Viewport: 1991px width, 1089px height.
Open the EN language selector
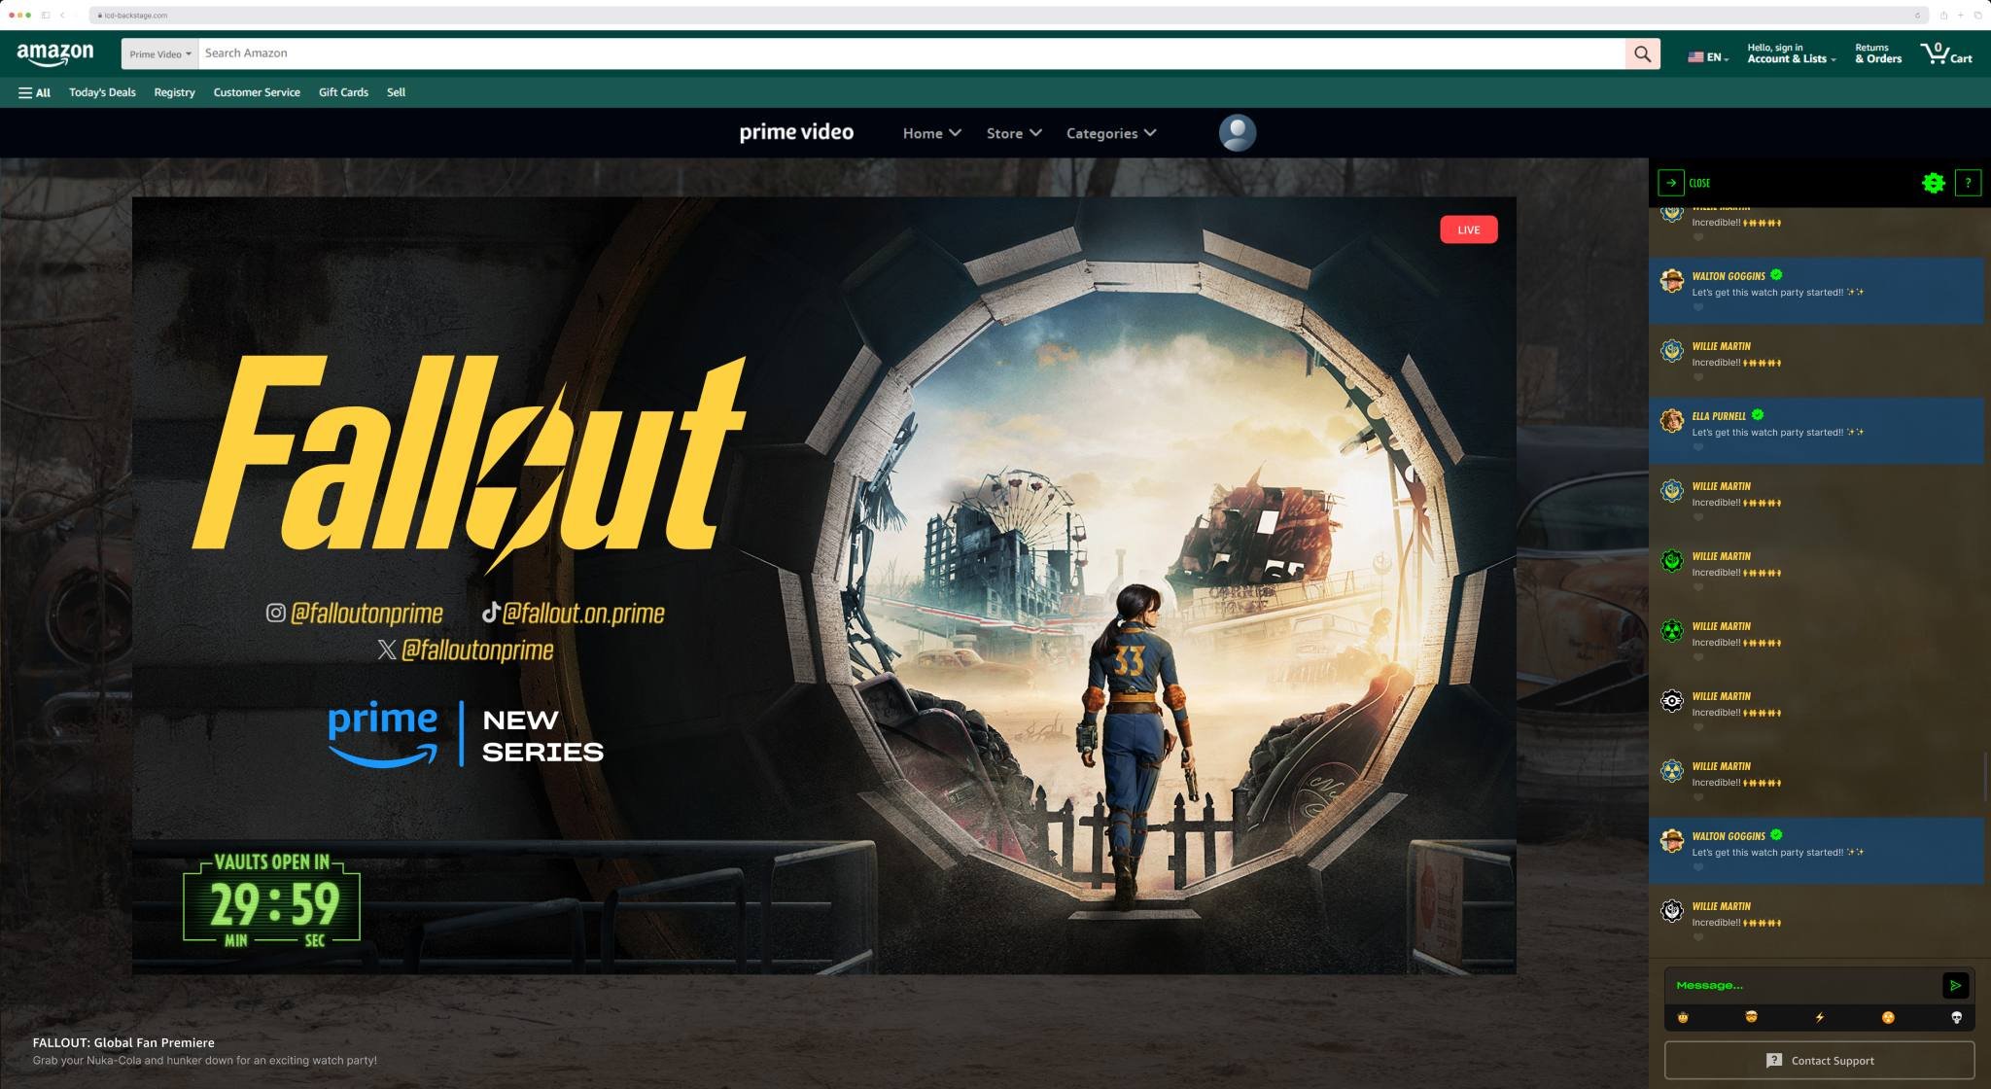1708,57
